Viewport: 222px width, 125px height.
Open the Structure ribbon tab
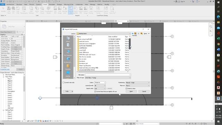(x=19, y=5)
